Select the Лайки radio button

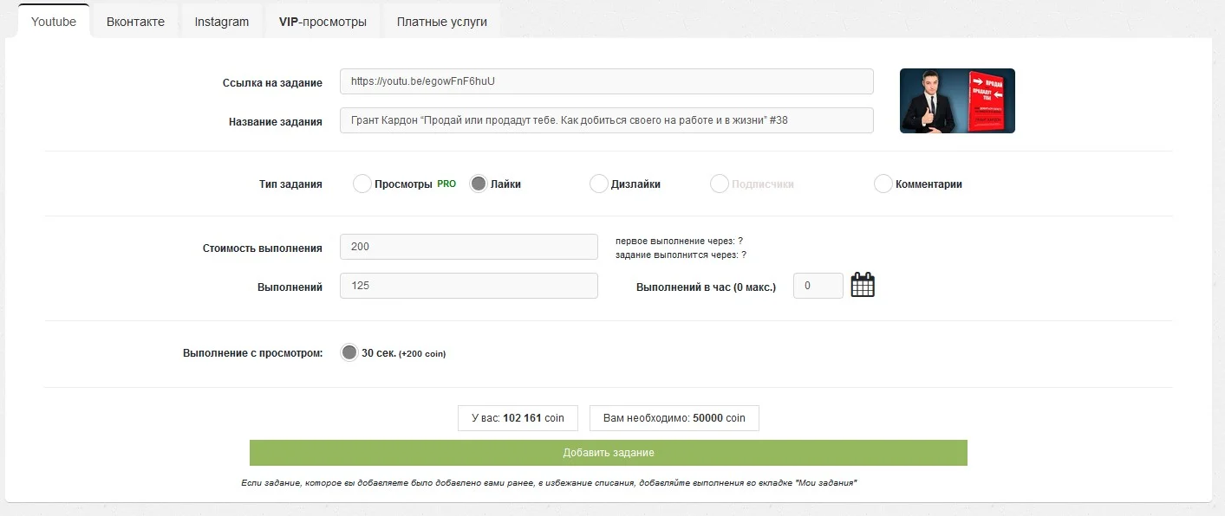point(478,184)
